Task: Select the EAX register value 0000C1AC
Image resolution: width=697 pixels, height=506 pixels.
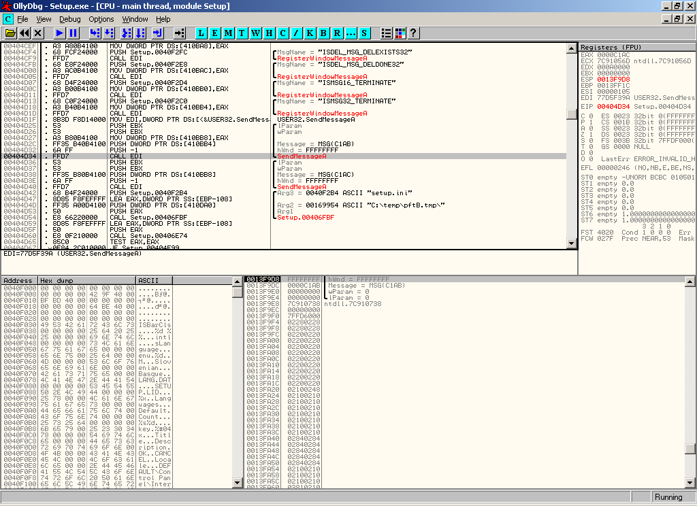Action: click(x=613, y=55)
